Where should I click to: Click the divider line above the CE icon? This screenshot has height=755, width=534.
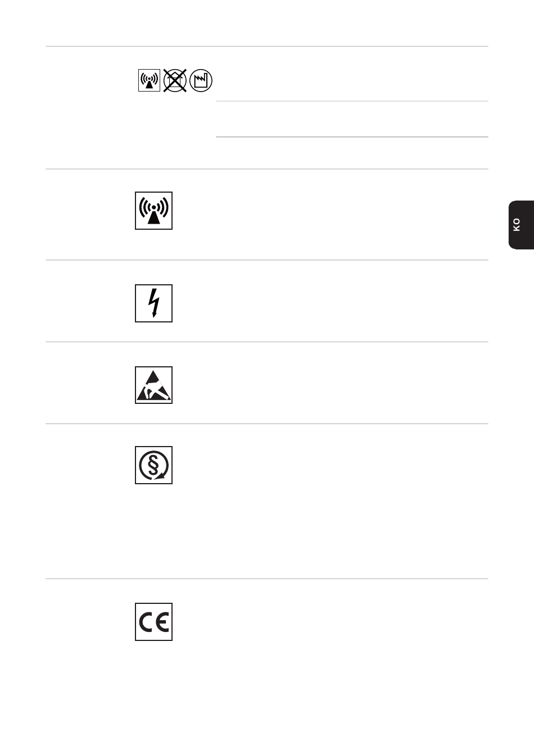pos(266,579)
